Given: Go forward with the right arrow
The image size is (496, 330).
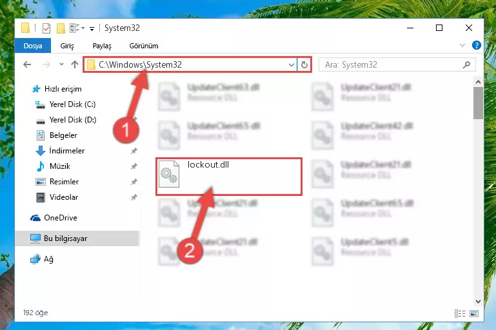Looking at the screenshot, I should tap(46, 65).
